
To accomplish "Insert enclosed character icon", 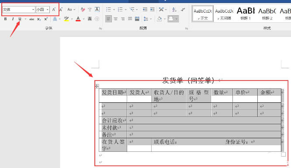I will [97, 19].
